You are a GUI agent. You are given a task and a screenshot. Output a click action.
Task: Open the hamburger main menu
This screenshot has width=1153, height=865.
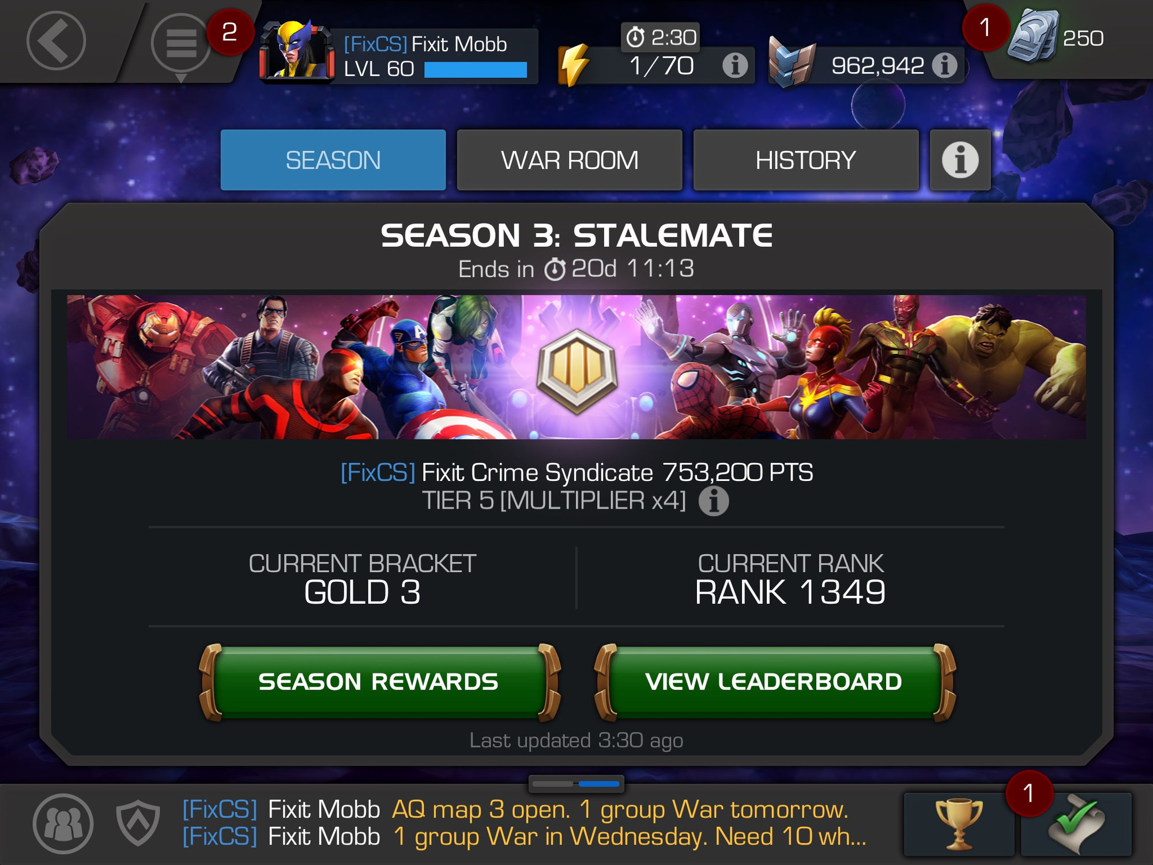tap(181, 43)
